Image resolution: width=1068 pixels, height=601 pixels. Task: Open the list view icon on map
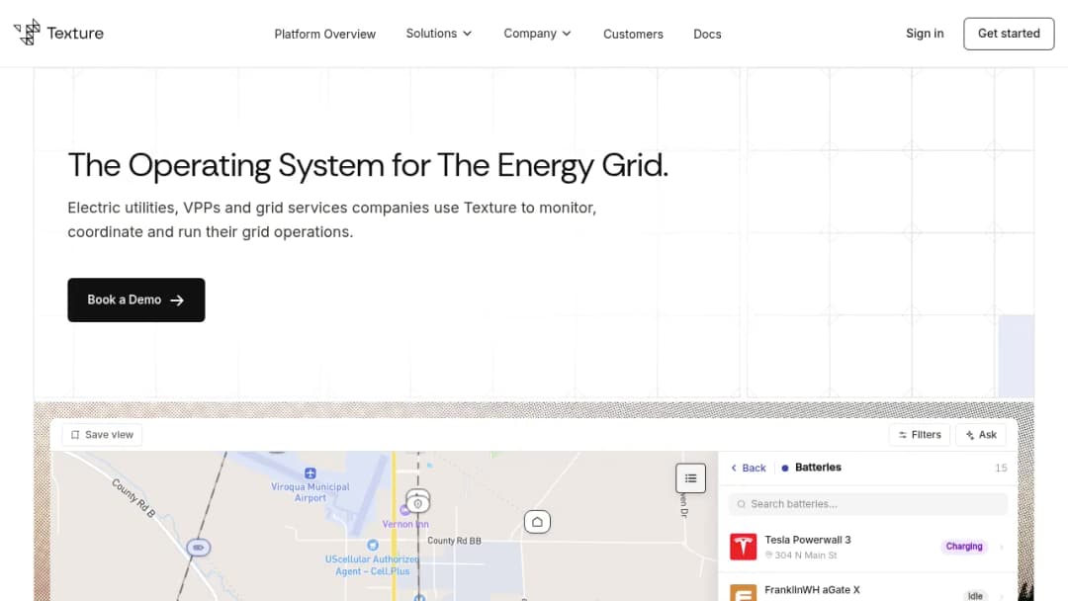click(x=690, y=477)
